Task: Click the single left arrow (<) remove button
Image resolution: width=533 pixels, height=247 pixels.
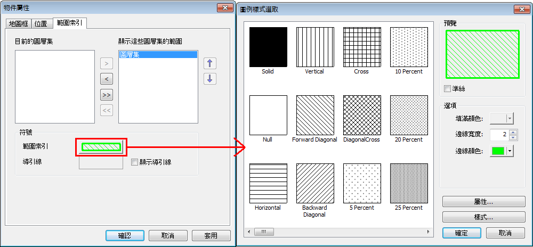Action: click(x=107, y=79)
